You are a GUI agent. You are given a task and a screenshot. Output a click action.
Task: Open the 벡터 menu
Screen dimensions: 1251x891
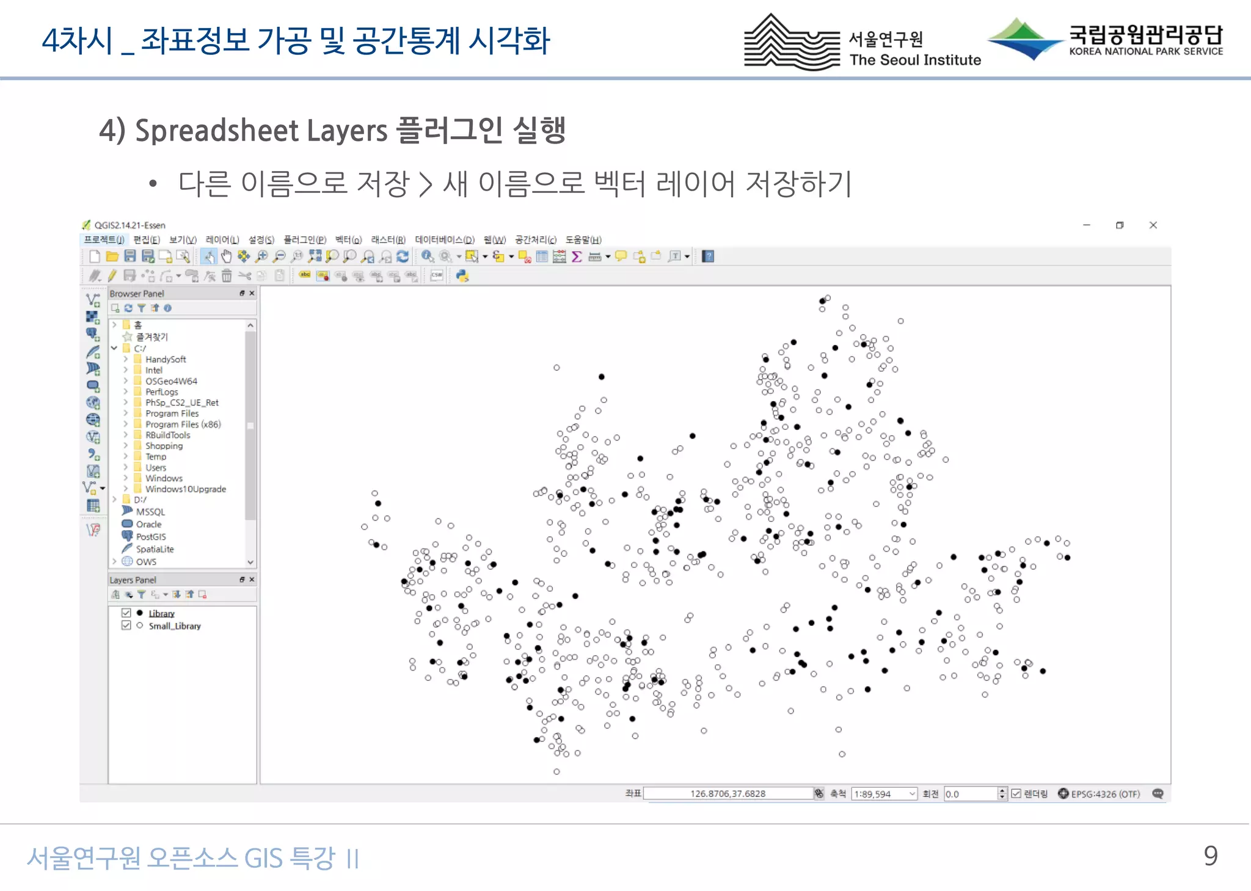[x=349, y=239]
